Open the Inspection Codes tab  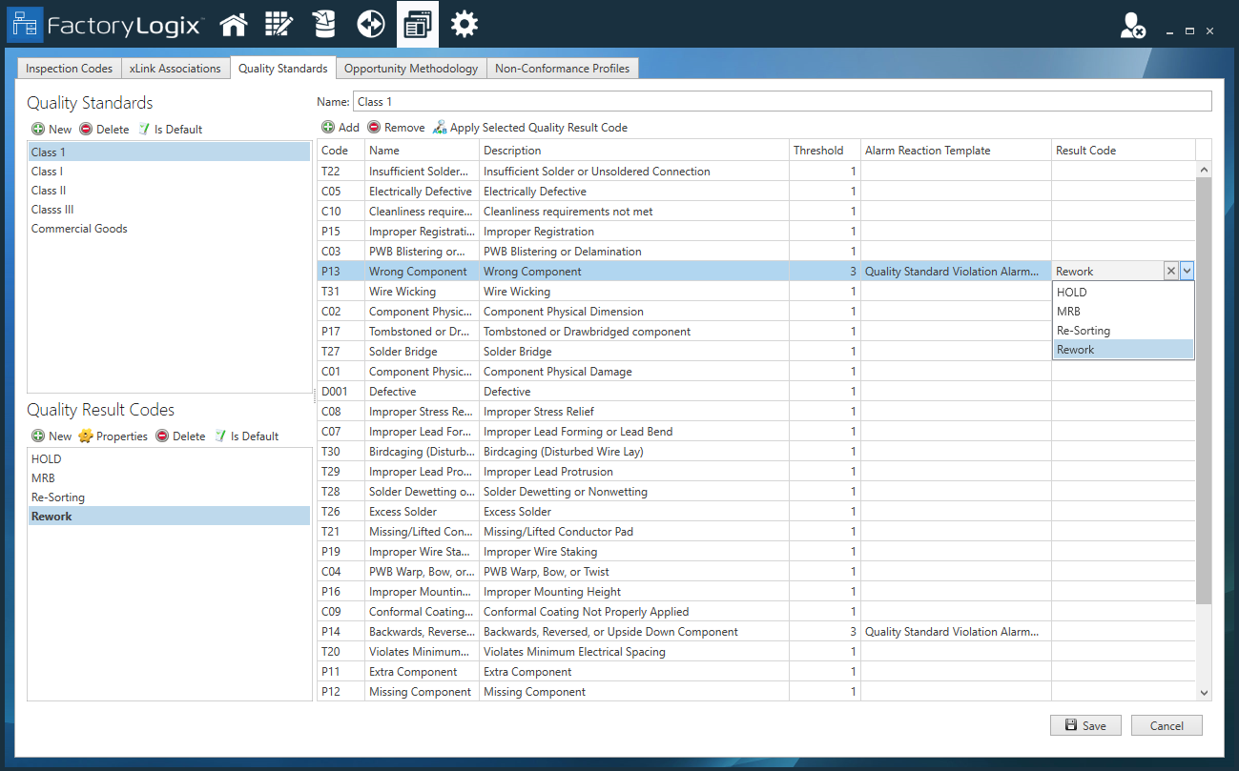[x=68, y=68]
